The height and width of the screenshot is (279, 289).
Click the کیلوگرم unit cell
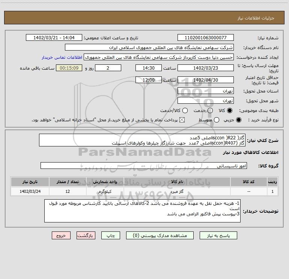(105, 191)
